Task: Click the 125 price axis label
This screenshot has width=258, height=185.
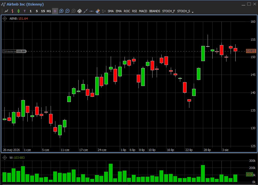Action: point(253,146)
